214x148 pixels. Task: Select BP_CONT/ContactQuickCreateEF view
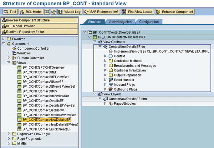click(x=46, y=129)
